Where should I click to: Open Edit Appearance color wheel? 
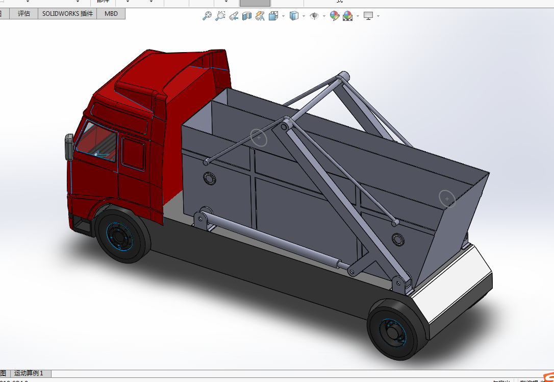coord(334,16)
